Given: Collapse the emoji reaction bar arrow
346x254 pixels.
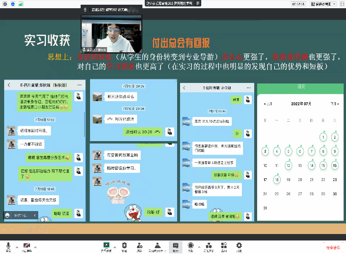Looking at the screenshot, I should (x=35, y=215).
